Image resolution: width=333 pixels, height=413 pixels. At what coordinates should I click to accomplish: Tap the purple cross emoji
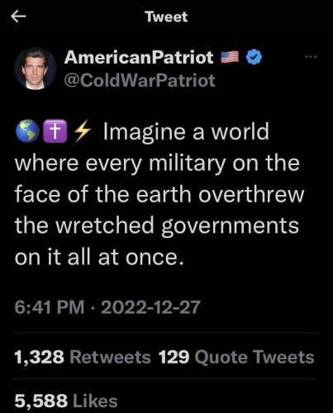point(55,131)
